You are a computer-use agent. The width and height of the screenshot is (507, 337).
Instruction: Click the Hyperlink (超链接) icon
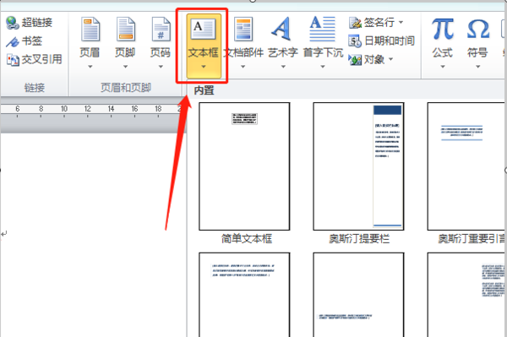pyautogui.click(x=13, y=23)
